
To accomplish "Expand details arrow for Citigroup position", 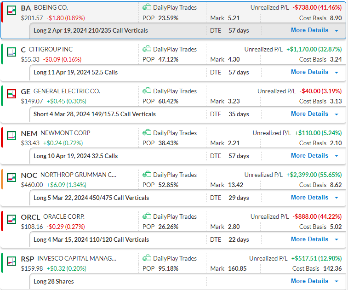I will [x=337, y=73].
